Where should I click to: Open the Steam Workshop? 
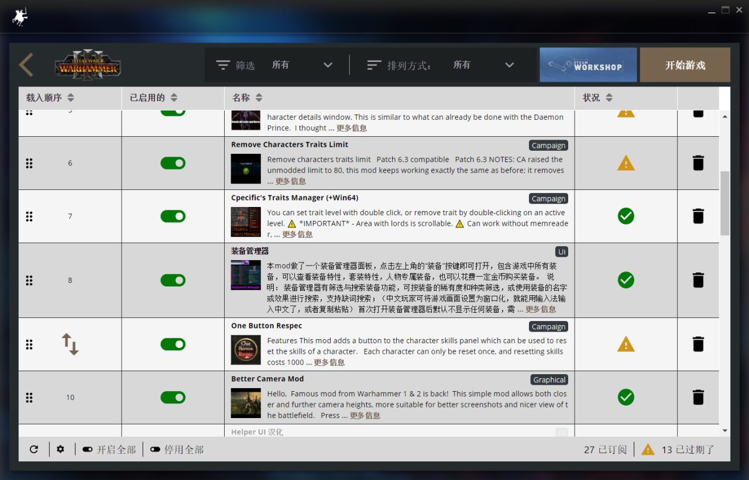(588, 65)
